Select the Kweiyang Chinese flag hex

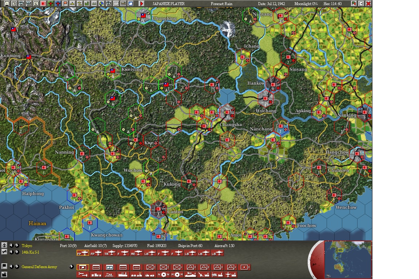[x=113, y=71]
